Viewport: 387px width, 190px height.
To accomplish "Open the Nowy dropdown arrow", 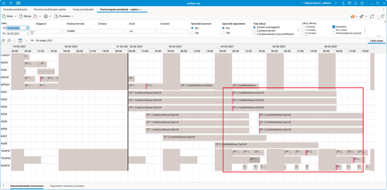I will (x=16, y=16).
